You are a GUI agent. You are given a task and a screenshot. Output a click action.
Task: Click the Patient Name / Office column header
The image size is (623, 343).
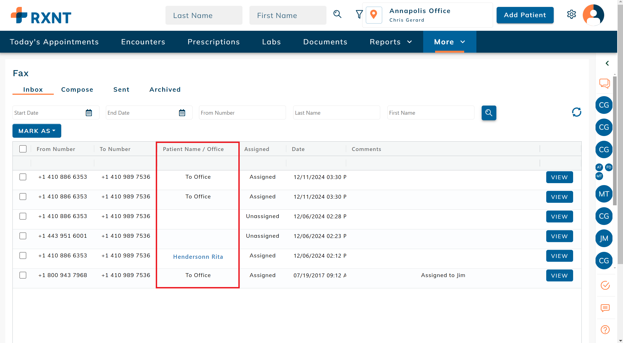(x=193, y=149)
